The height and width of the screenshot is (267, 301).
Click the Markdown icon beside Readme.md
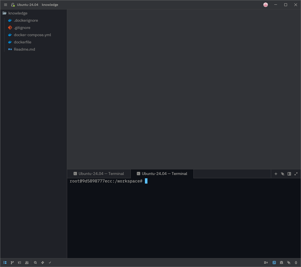tap(10, 50)
